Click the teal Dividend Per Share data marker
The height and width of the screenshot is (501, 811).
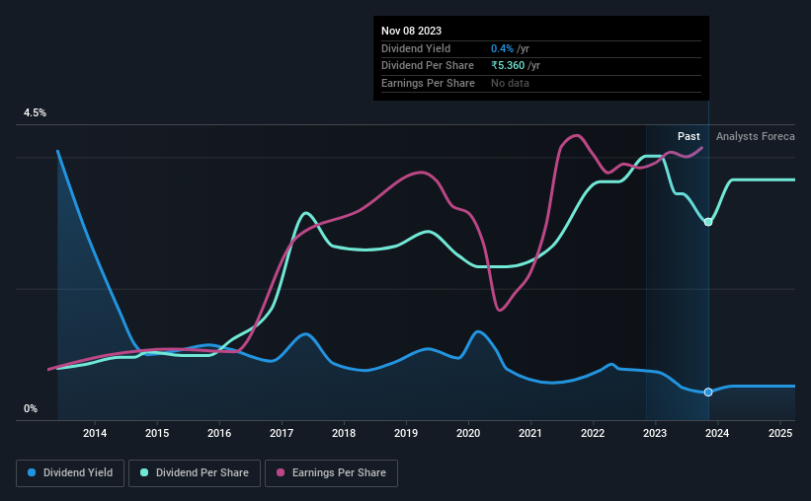[708, 222]
